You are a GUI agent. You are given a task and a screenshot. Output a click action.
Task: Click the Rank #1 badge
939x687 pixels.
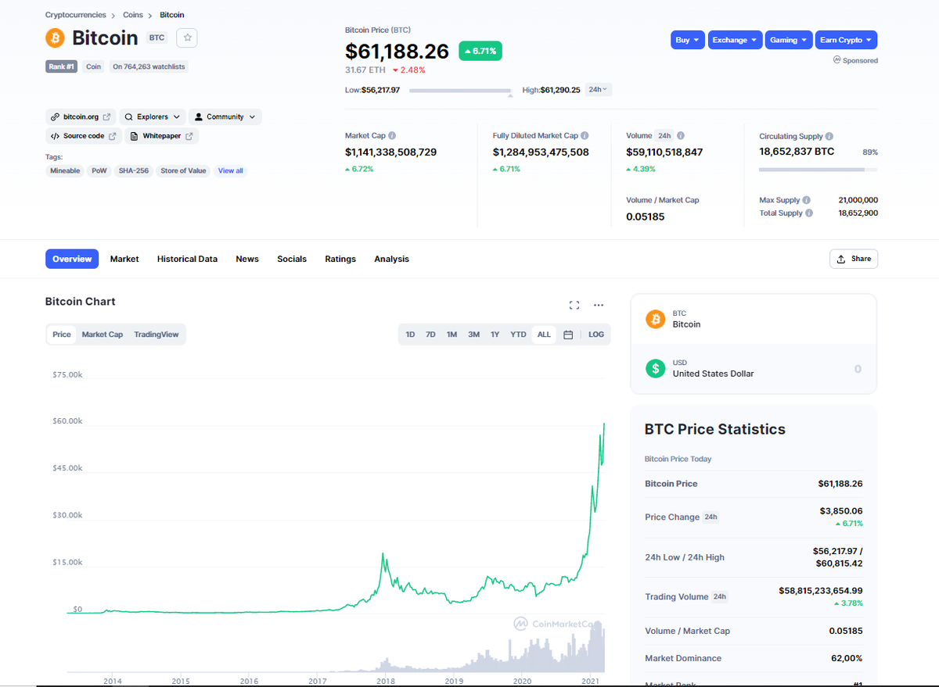click(x=62, y=66)
